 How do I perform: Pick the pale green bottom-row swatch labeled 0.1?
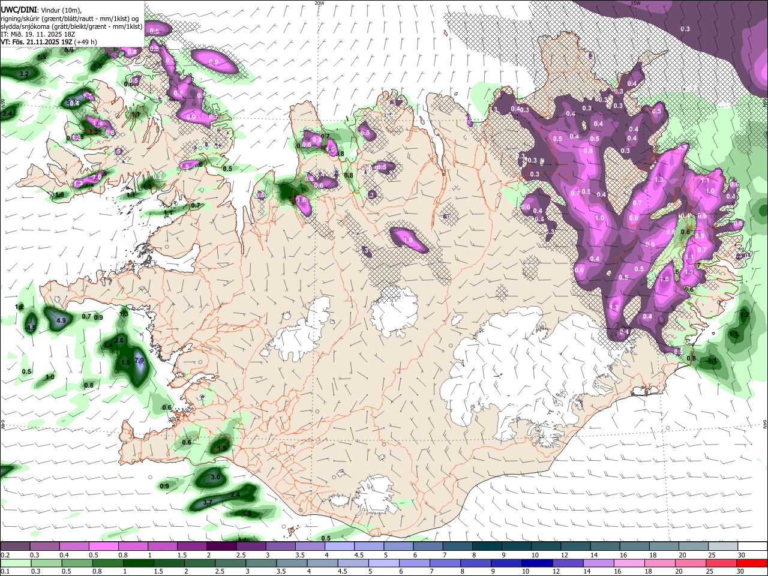(16, 563)
